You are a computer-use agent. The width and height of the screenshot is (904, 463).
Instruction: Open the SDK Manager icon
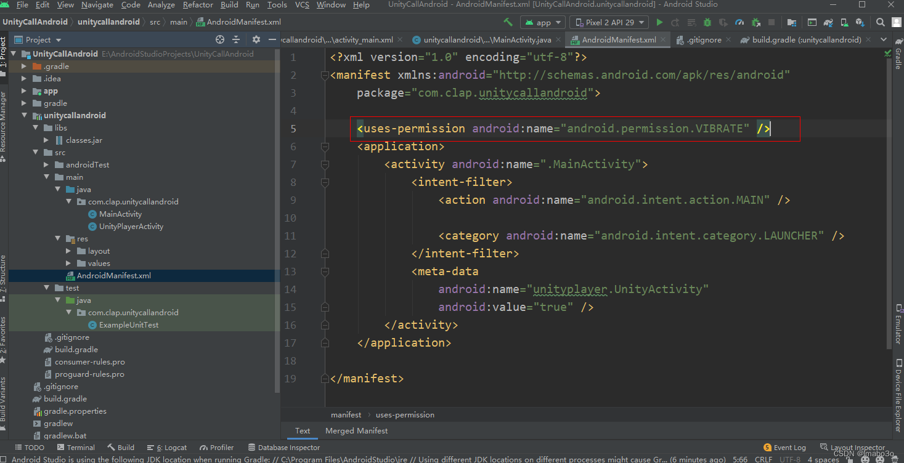pos(860,22)
